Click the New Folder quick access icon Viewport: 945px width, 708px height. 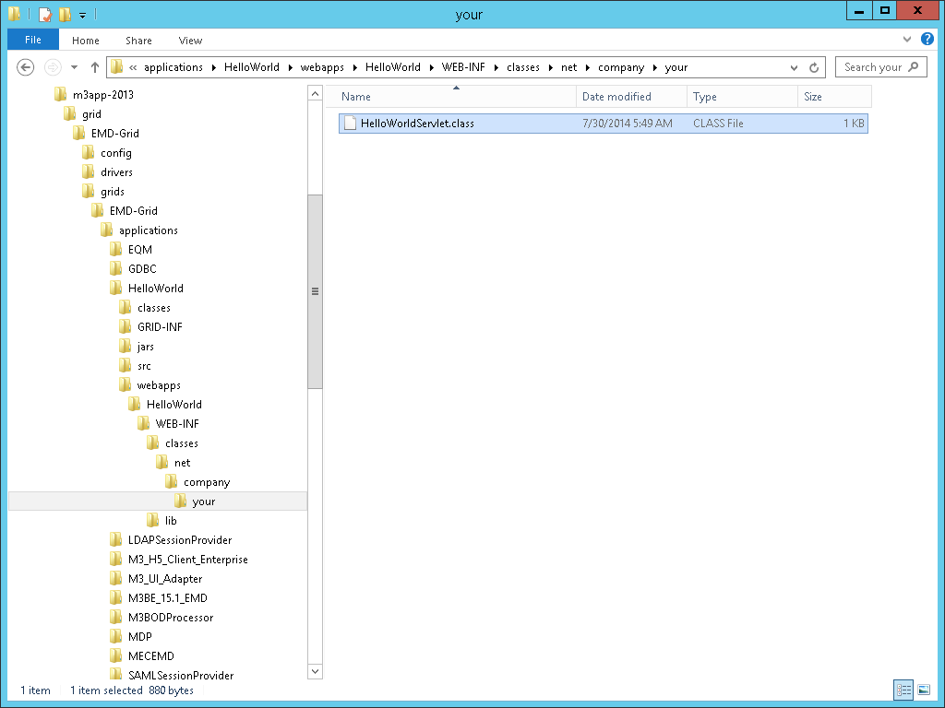[65, 14]
